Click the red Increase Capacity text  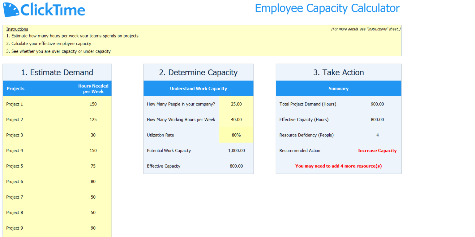(x=377, y=151)
